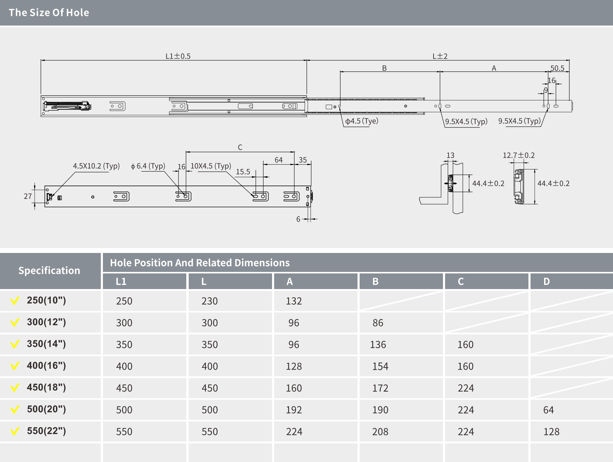
Task: Click the B value "190" in the table
Action: click(380, 410)
